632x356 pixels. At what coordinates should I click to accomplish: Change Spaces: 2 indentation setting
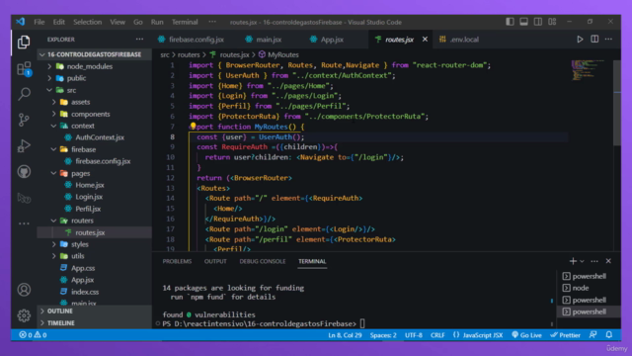tap(383, 335)
